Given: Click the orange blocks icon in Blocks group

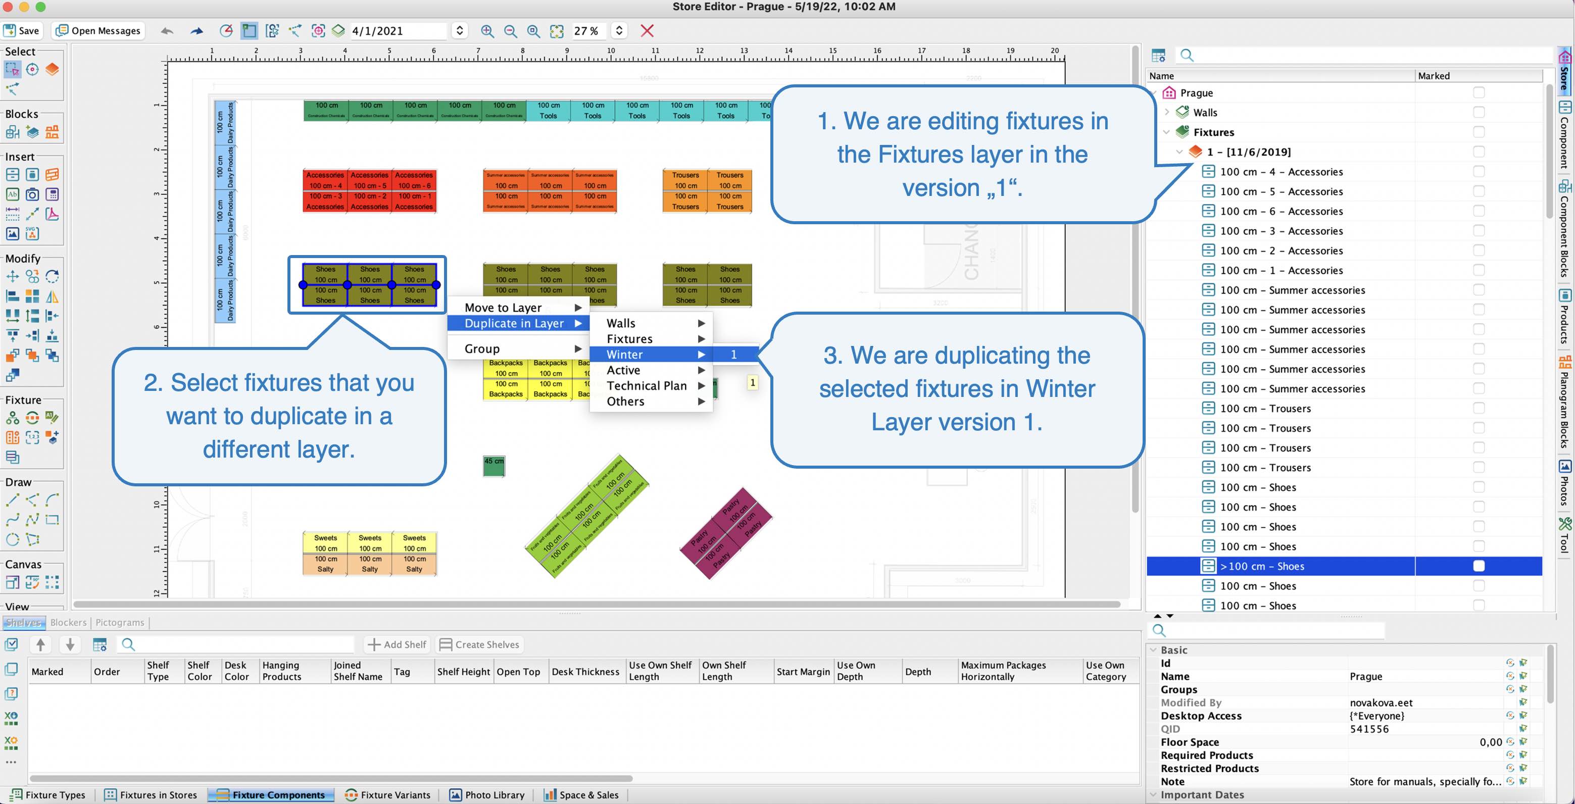Looking at the screenshot, I should tap(52, 131).
